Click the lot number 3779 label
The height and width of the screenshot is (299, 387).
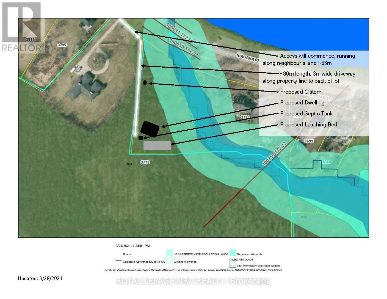pyautogui.click(x=145, y=162)
